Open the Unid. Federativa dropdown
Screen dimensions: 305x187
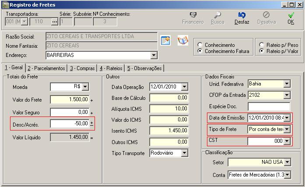pyautogui.click(x=287, y=84)
